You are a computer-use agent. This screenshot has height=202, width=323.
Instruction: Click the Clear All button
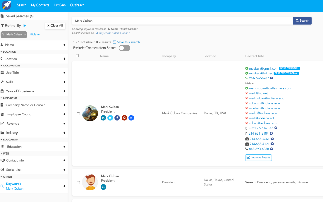tap(55, 25)
